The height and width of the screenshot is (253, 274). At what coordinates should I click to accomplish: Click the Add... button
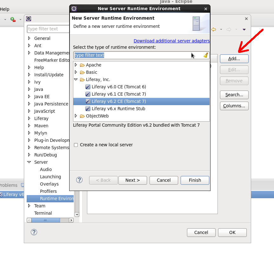coord(234,59)
